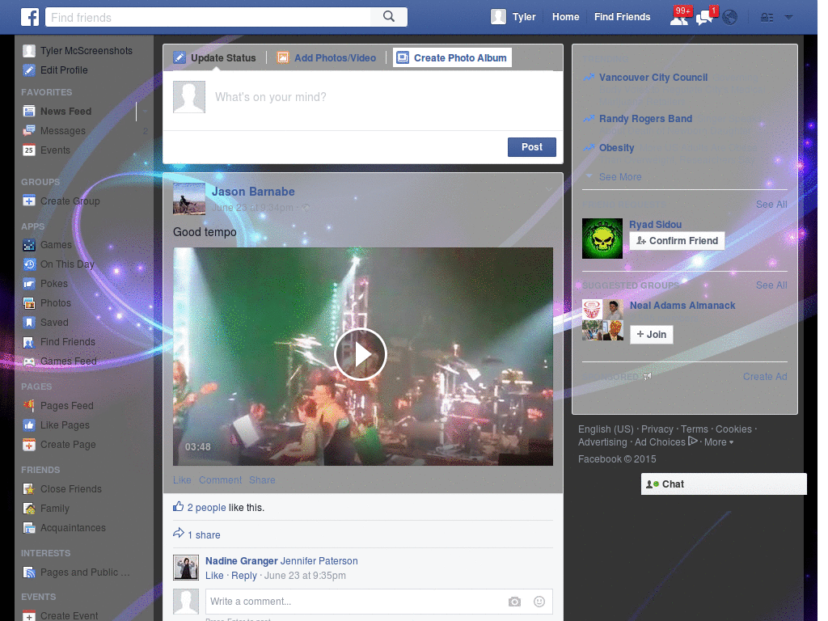Open account menu dropdown arrow
The width and height of the screenshot is (828, 621).
click(x=788, y=18)
